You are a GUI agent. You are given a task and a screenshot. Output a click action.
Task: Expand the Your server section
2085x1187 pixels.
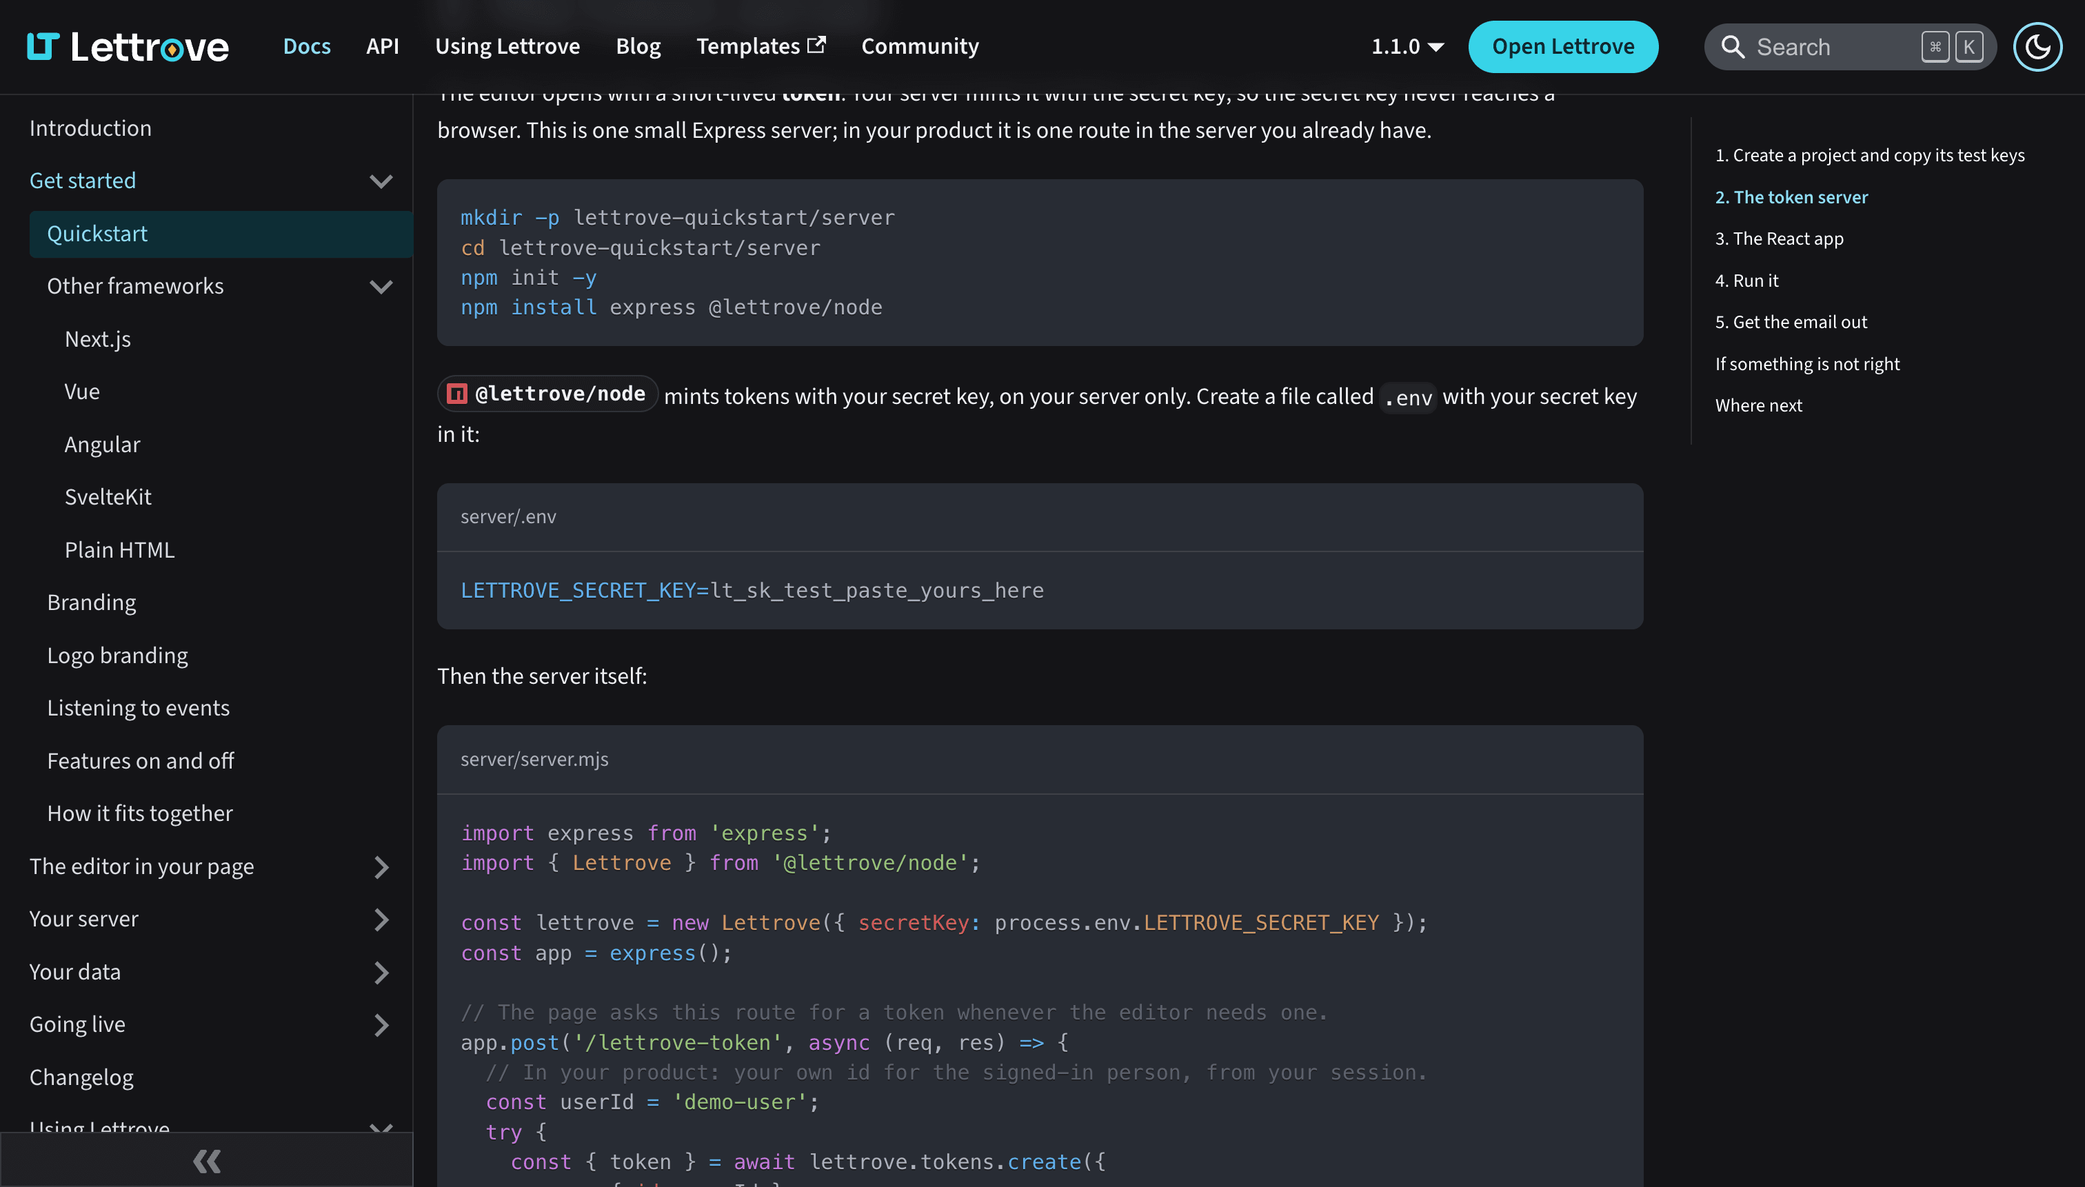pos(381,920)
